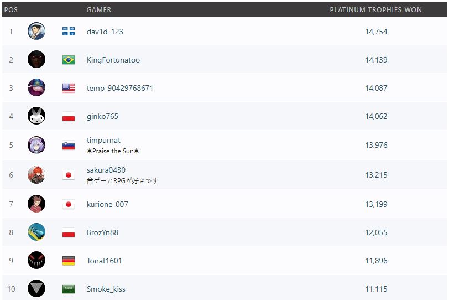This screenshot has height=300, width=449.
Task: Click the Slovenia flag beside timpurnat
Action: click(x=69, y=145)
